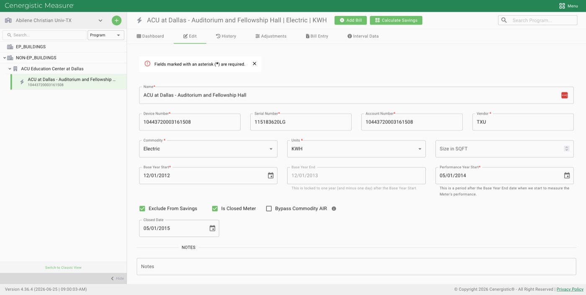Click Switch to Classic View link
The height and width of the screenshot is (295, 586).
point(63,267)
